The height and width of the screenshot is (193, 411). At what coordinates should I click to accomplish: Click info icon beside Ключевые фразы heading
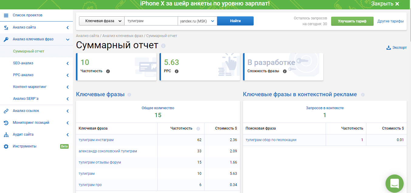[129, 95]
